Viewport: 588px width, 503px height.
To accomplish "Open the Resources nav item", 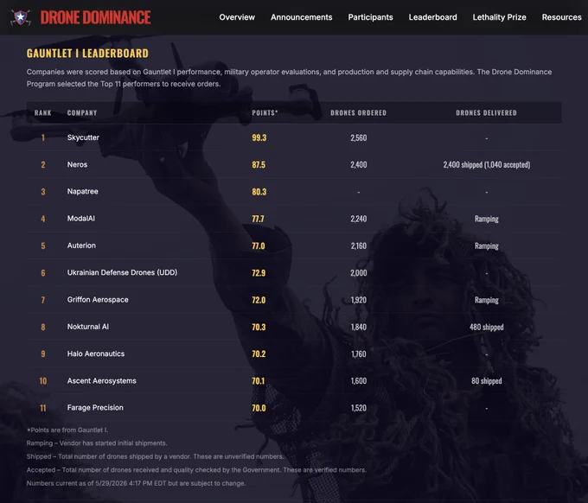I will (562, 17).
